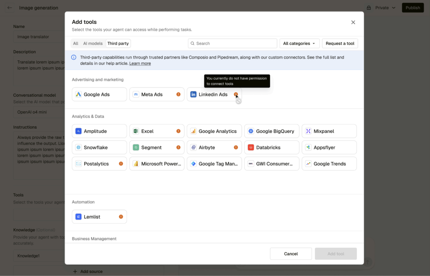Switch to the AI models tab

93,43
